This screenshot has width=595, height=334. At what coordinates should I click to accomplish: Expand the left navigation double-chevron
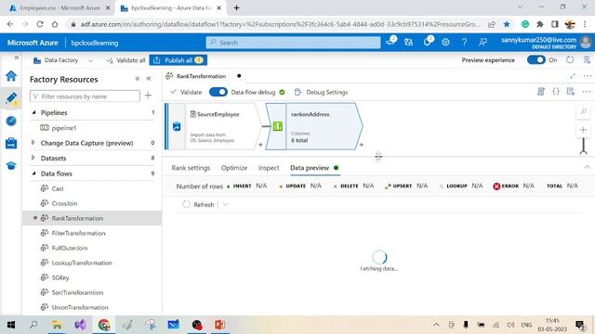[x=16, y=58]
